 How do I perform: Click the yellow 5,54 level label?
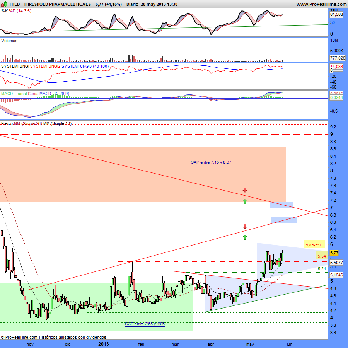(322, 256)
